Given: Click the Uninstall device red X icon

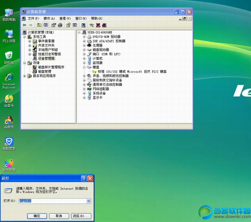Looking at the screenshot, I should click(98, 25).
